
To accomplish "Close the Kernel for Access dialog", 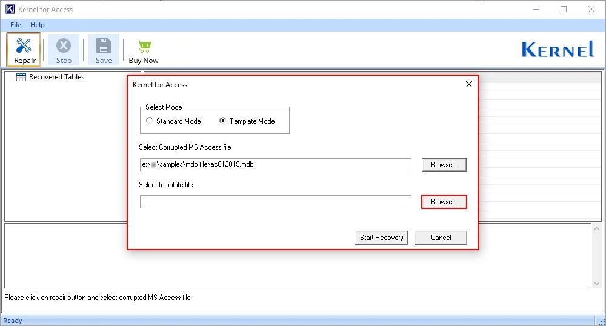I will click(469, 84).
